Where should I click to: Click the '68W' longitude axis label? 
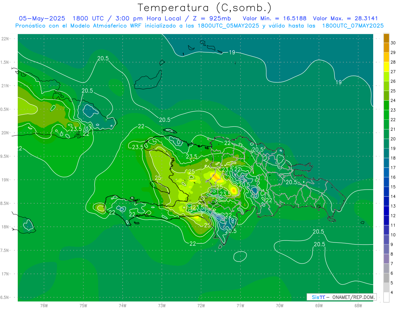(358, 305)
